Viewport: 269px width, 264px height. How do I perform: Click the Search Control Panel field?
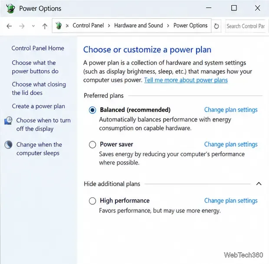tap(246, 26)
